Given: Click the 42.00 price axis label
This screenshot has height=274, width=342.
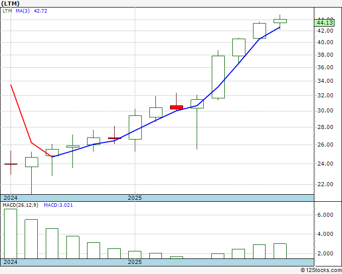Looking at the screenshot, I should click(x=325, y=31).
